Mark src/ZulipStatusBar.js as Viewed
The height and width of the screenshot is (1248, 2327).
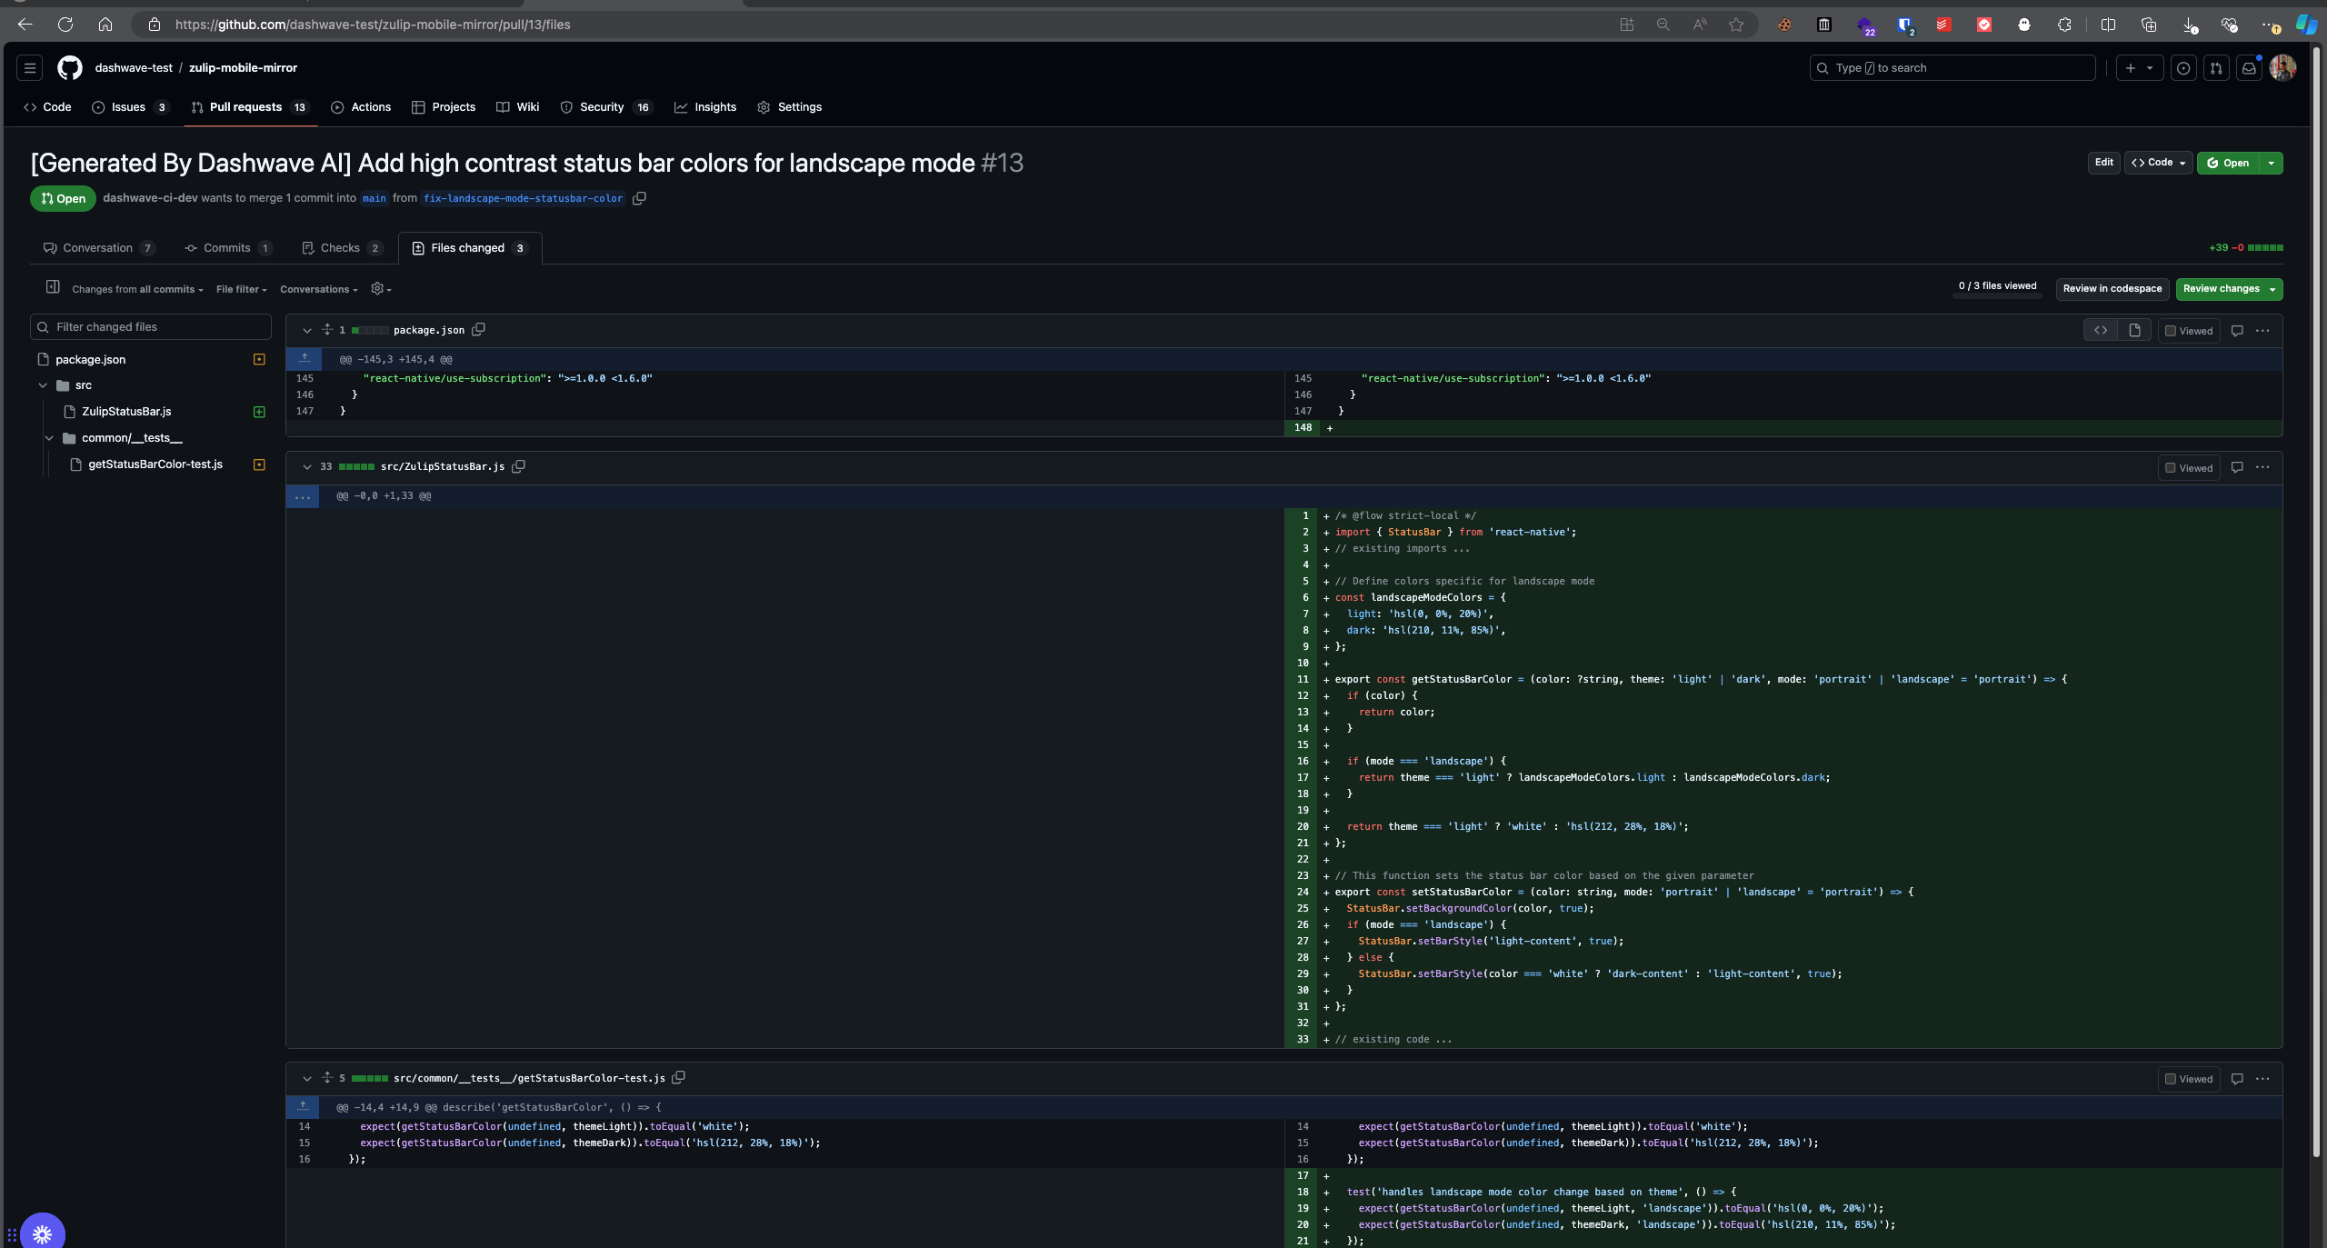(x=2189, y=468)
